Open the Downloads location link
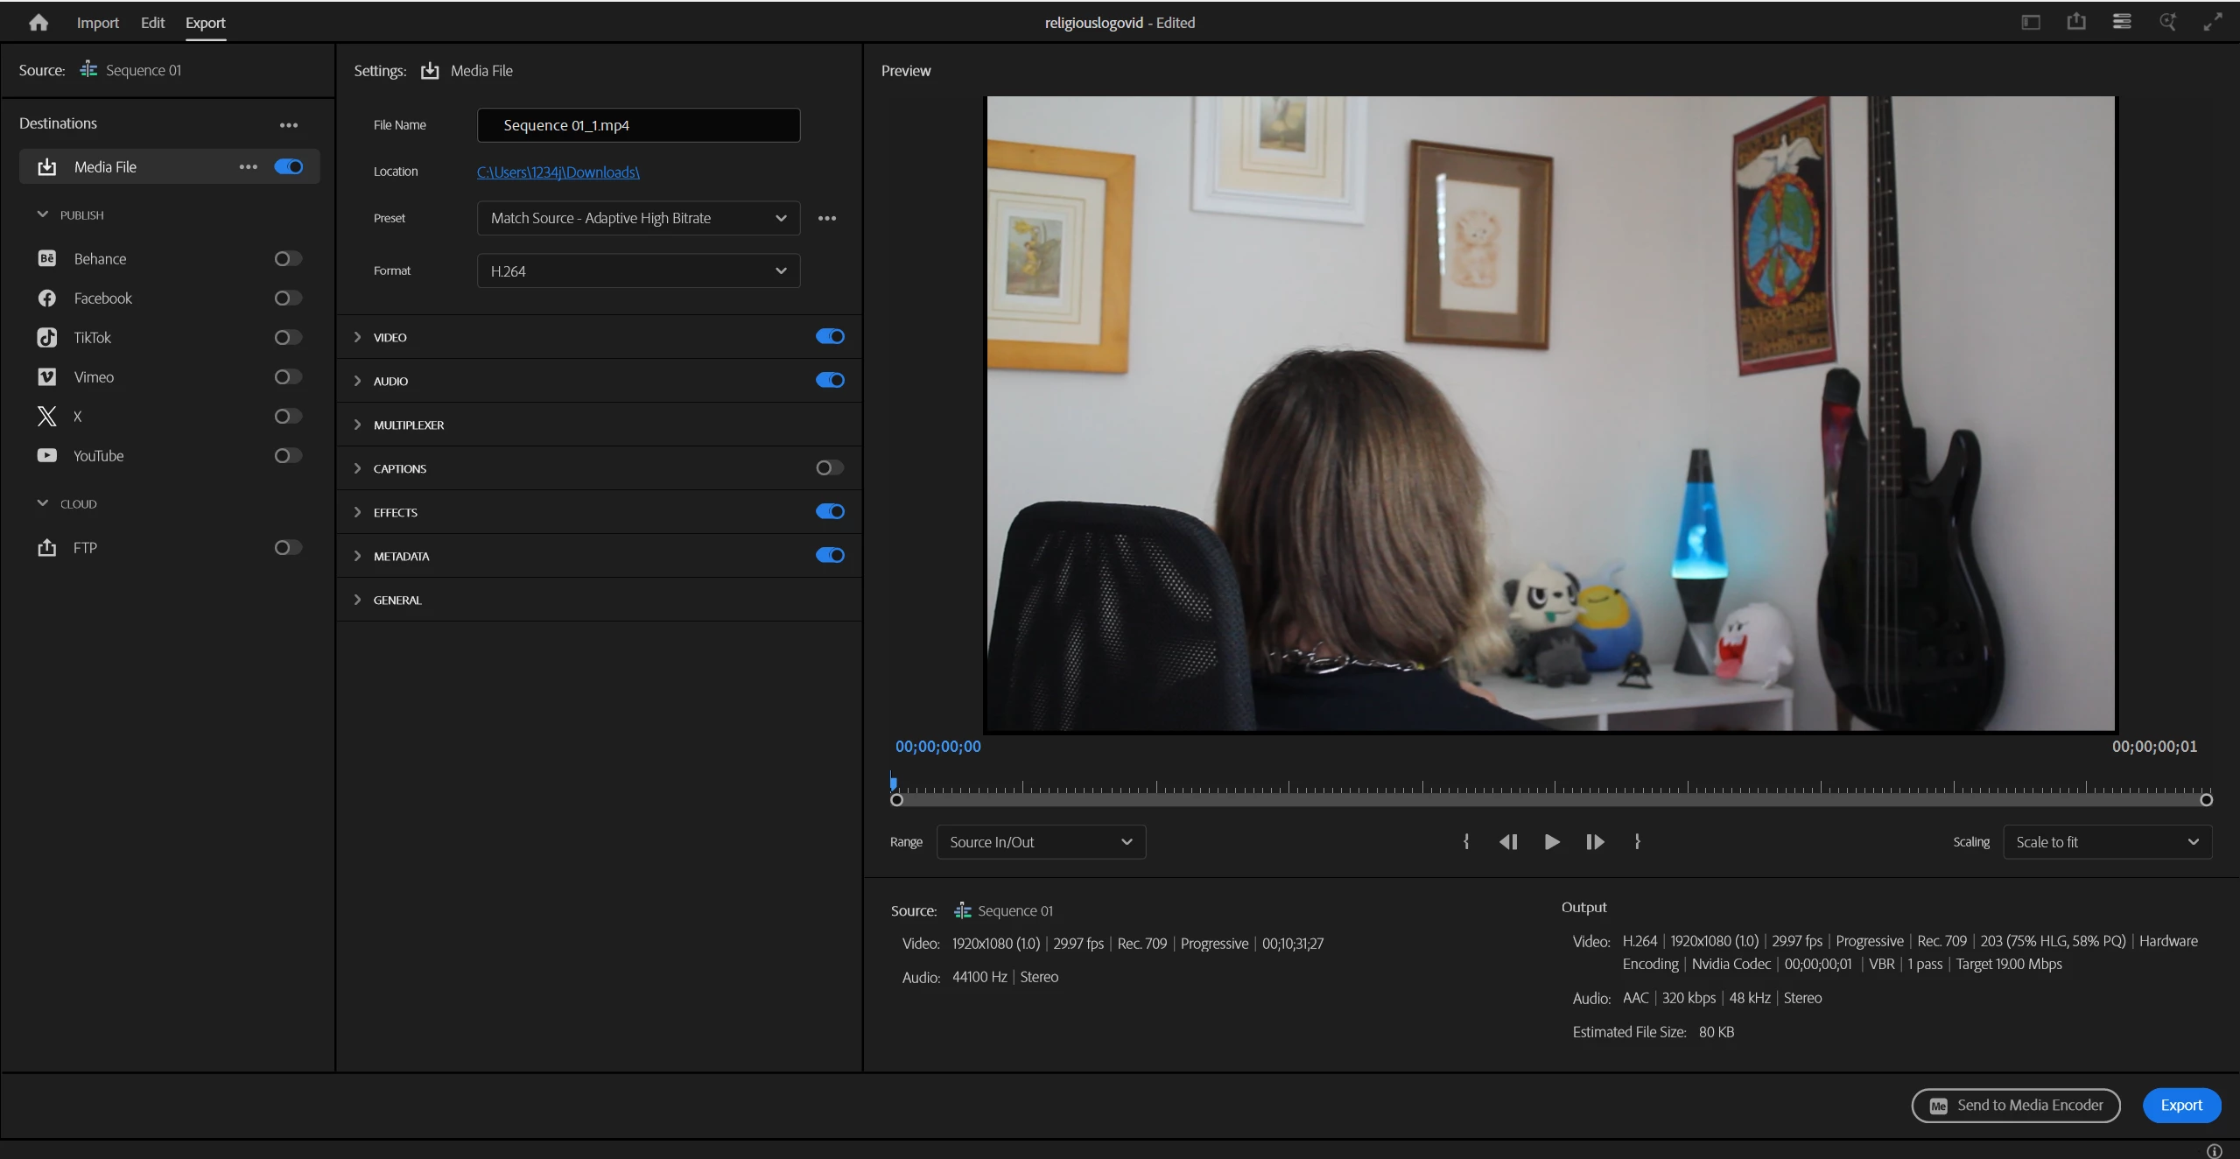 tap(558, 172)
